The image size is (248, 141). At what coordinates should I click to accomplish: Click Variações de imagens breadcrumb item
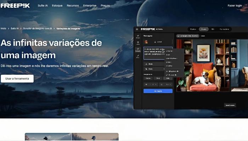(68, 29)
